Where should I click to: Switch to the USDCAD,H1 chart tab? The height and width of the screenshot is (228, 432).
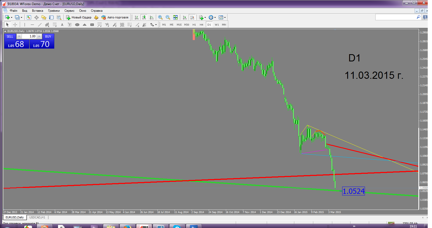pos(37,217)
